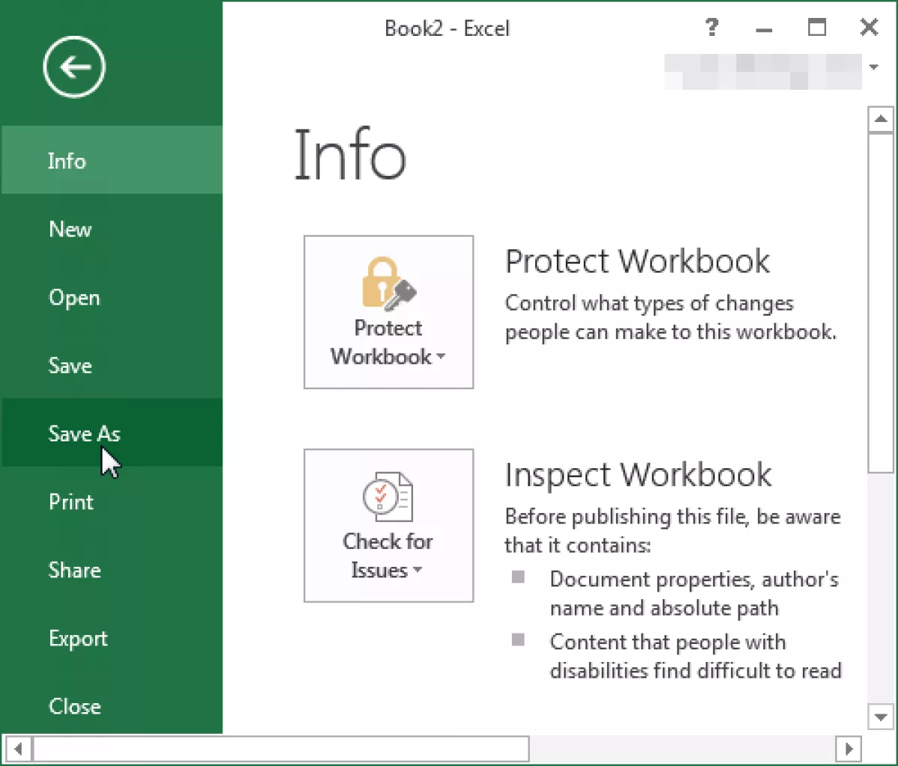Click the horizontal scrollbar right arrow

848,749
